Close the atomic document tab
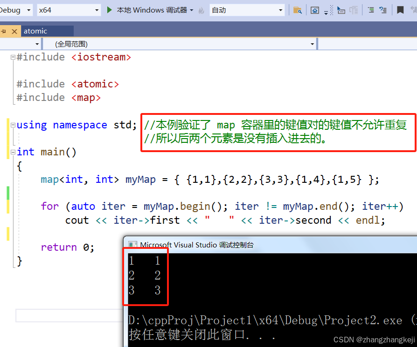The height and width of the screenshot is (347, 417). pos(14,31)
